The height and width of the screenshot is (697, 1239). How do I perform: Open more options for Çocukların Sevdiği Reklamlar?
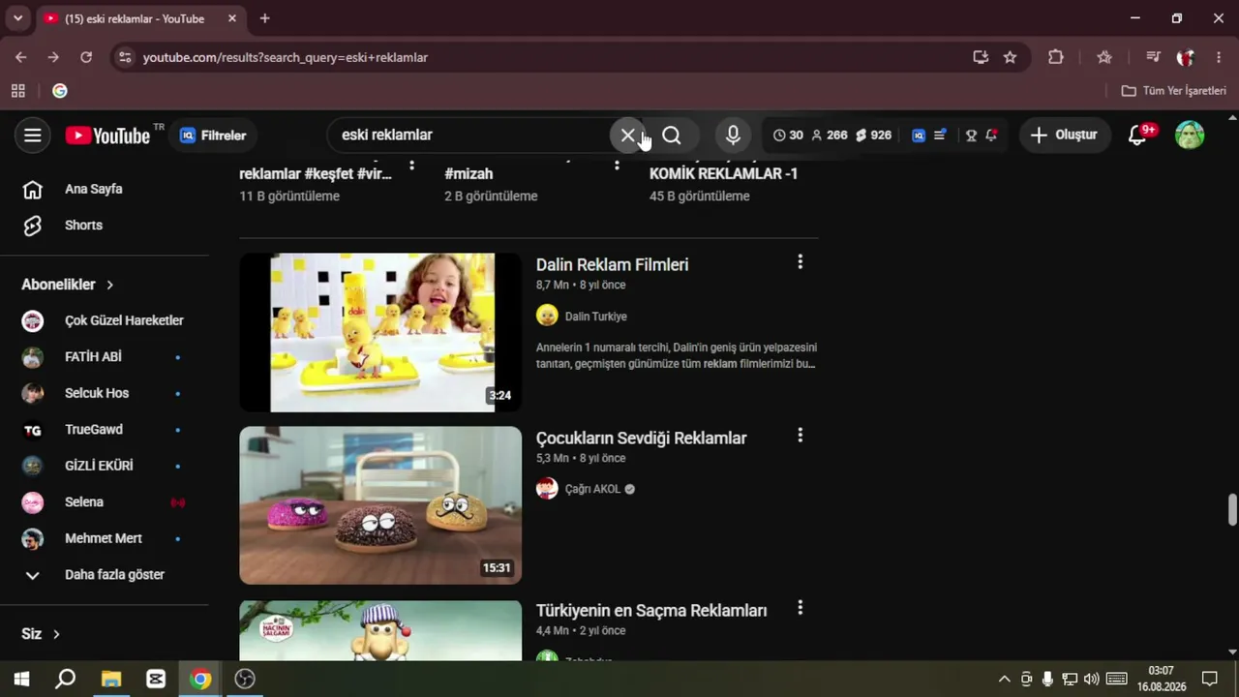(800, 436)
